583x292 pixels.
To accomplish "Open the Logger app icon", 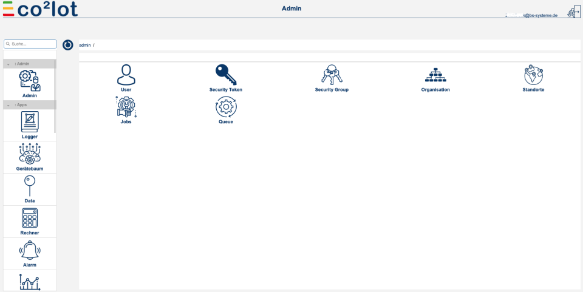I will (x=30, y=122).
